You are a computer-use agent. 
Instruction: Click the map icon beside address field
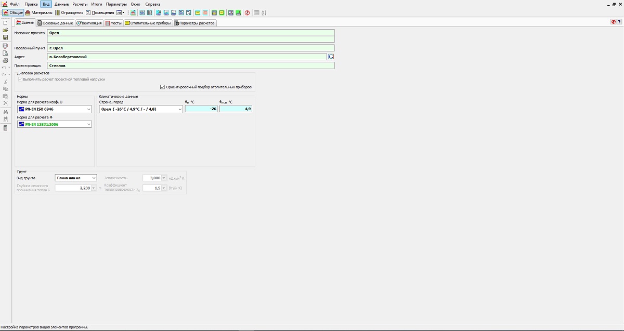tap(331, 57)
